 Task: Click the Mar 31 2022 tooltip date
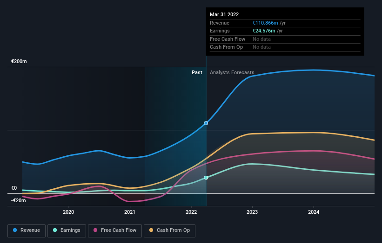(224, 14)
